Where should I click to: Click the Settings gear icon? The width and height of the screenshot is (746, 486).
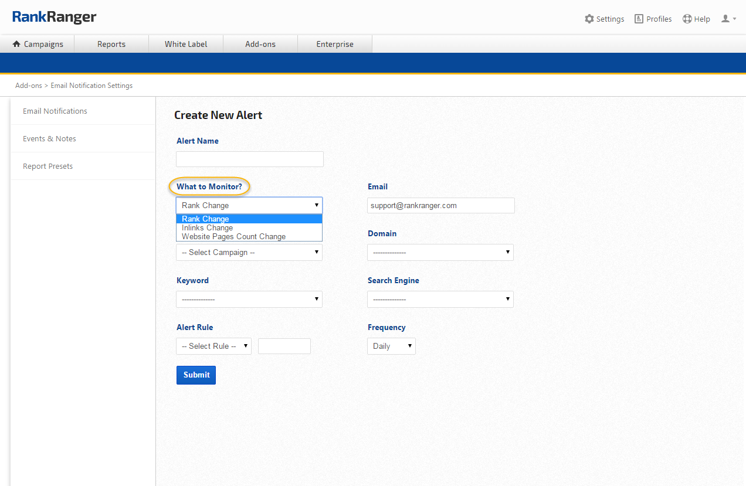click(x=589, y=19)
